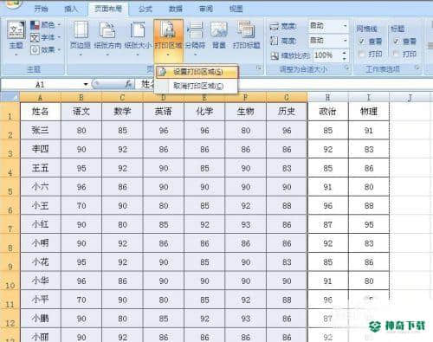Image resolution: width=433 pixels, height=342 pixels.
Task: Open the 纸张大小 paper size menu
Action: [138, 38]
